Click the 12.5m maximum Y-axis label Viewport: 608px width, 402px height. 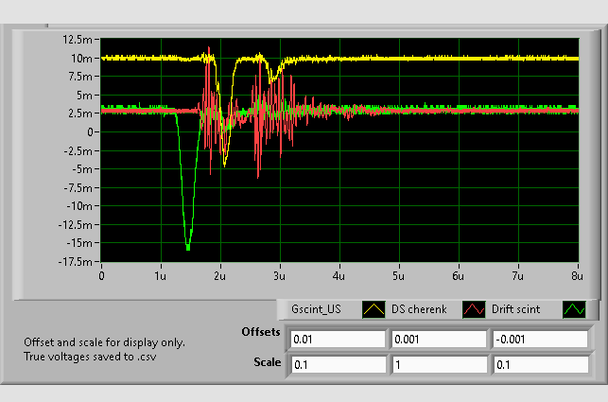(77, 40)
